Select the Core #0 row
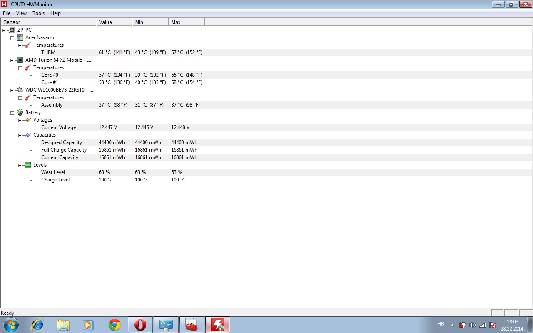 pyautogui.click(x=266, y=75)
